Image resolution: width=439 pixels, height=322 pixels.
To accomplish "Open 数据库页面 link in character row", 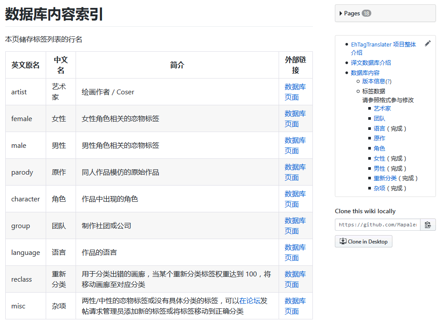I will 295,199.
